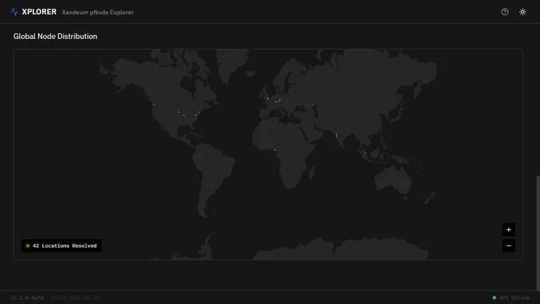Select the node dot on US west coast
Image resolution: width=540 pixels, height=304 pixels.
(154, 104)
